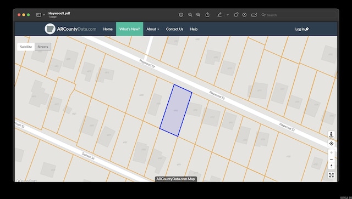Switch map to Streets view
Screen dimensions: 352x199
pyautogui.click(x=43, y=47)
